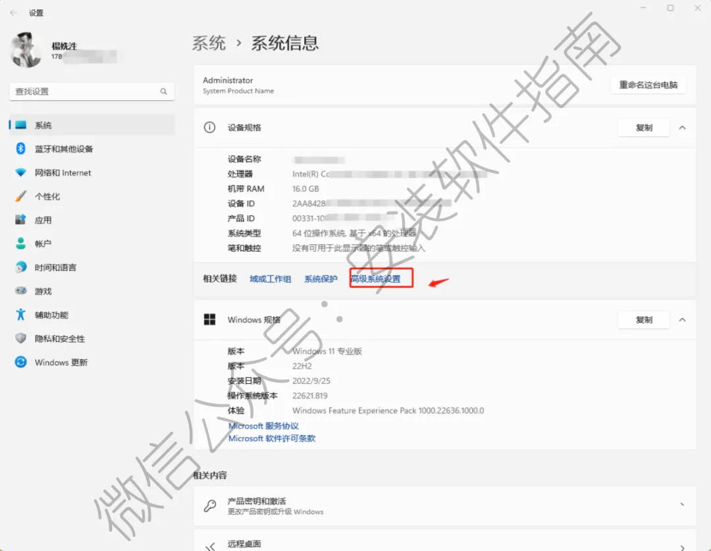Open Time and language globe icon
711x551 pixels.
(x=21, y=267)
